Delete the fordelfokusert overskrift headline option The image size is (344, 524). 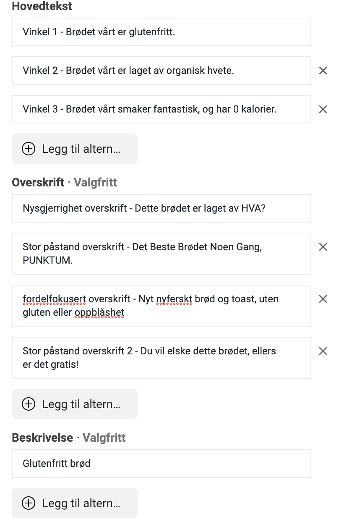(x=323, y=299)
